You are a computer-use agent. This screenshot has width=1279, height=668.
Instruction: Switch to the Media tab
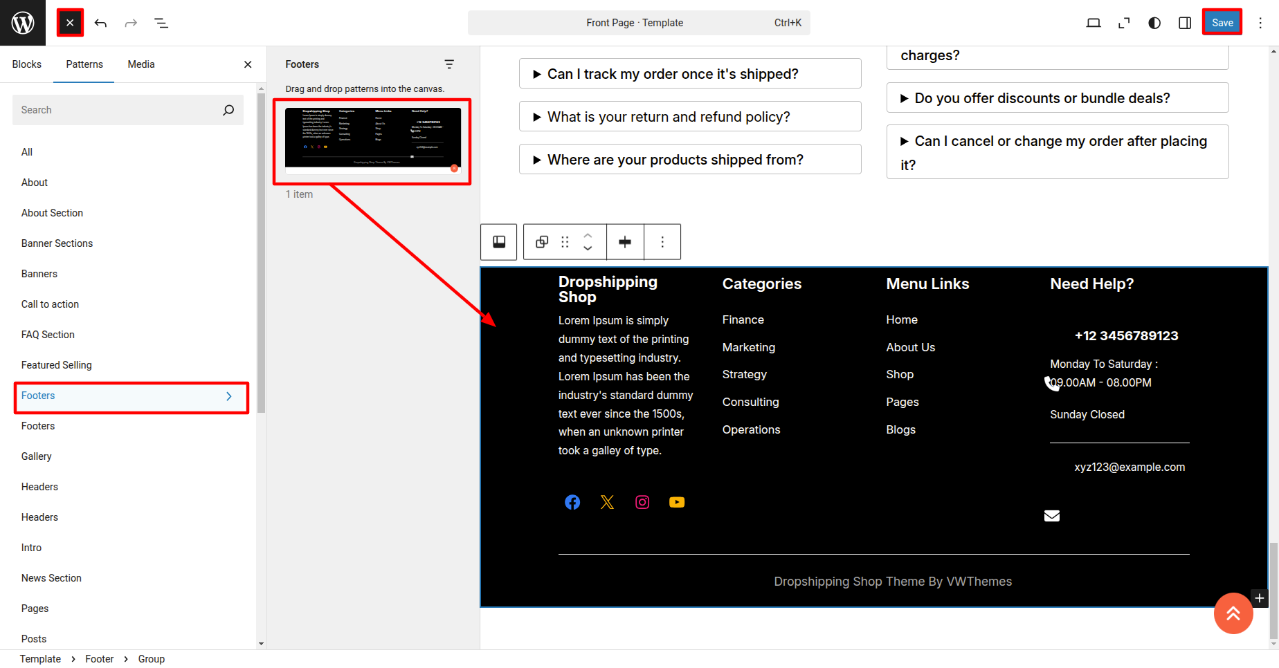click(x=141, y=64)
